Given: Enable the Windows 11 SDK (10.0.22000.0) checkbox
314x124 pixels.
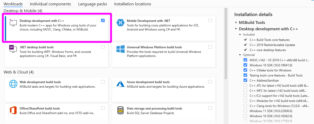Looking at the screenshot, I should [x=245, y=111].
